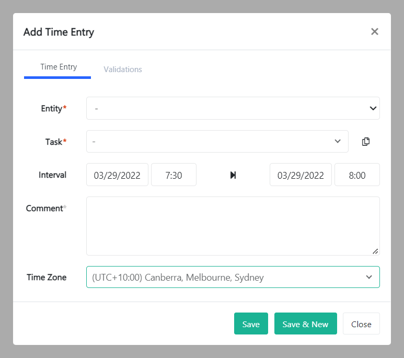The width and height of the screenshot is (404, 358).
Task: Close the Add Time Entry dialog with X
Action: [374, 32]
